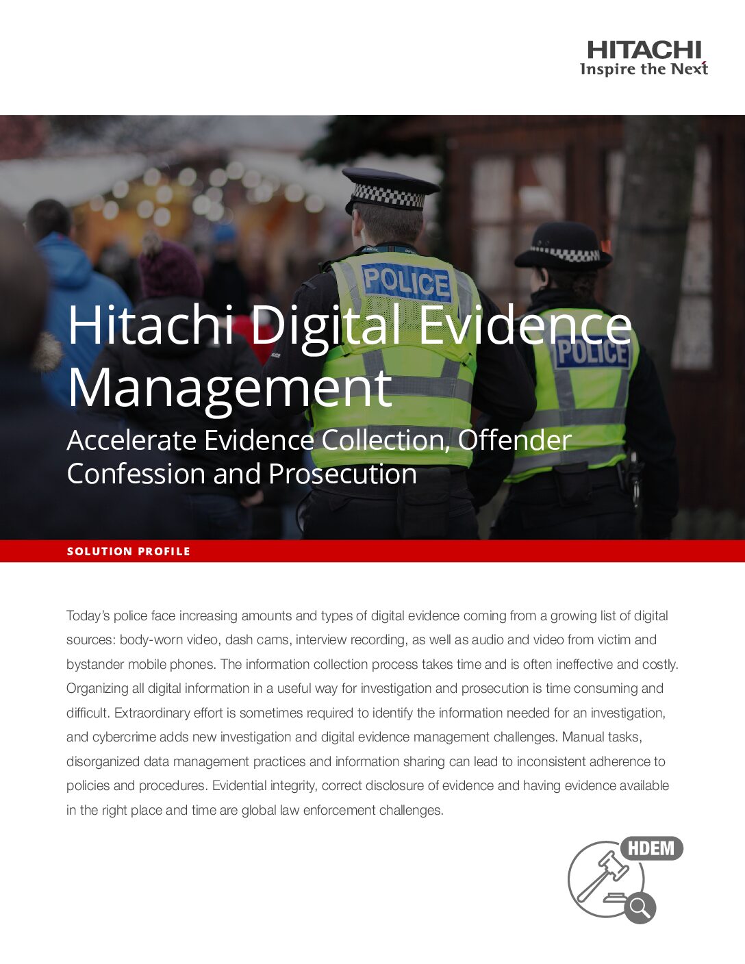
Task: Click the 'SOLUTION PROFILE' label
Action: coord(129,551)
